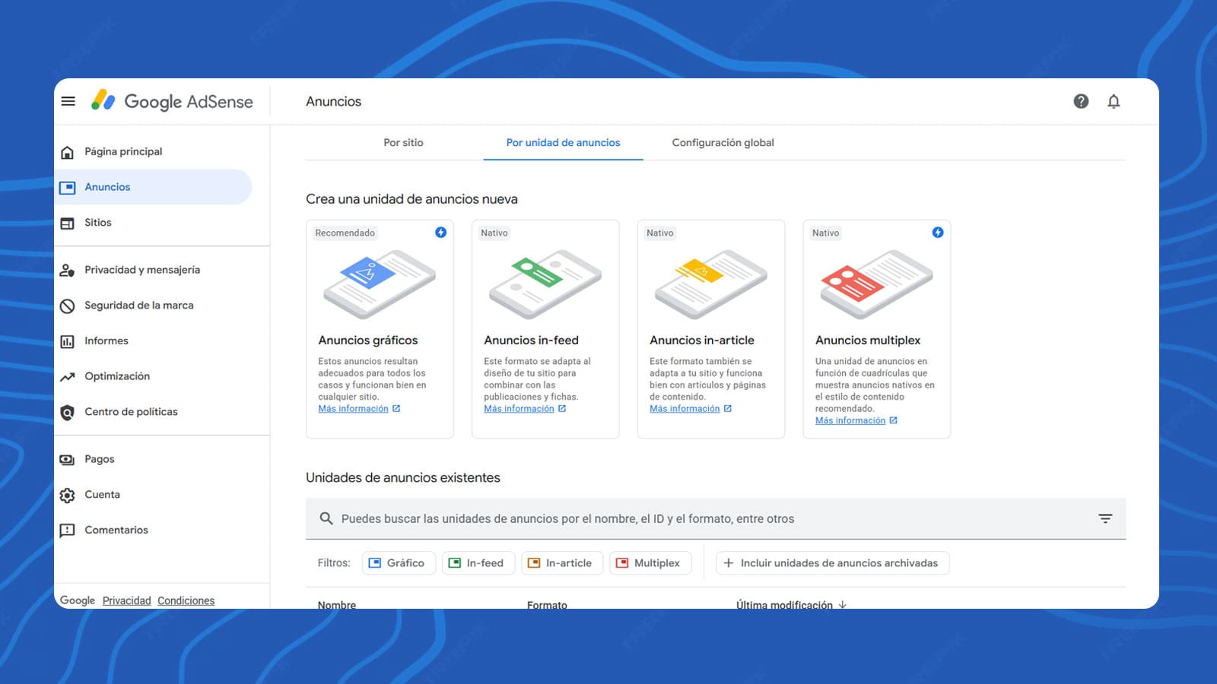Open the results filter next to search

[1105, 518]
